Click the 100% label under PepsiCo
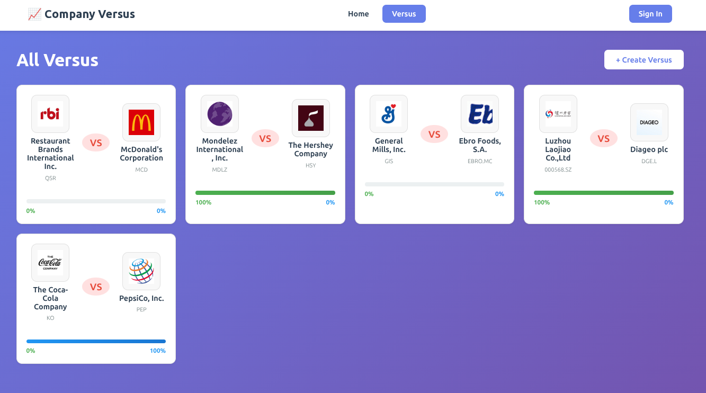This screenshot has width=706, height=393. 158,351
